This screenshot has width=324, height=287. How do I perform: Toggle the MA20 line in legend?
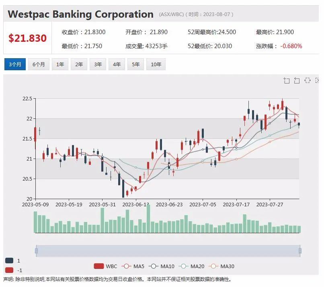tap(191, 266)
